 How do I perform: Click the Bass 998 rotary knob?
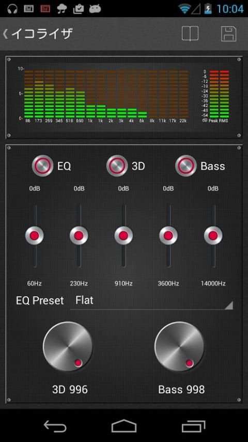tap(179, 346)
